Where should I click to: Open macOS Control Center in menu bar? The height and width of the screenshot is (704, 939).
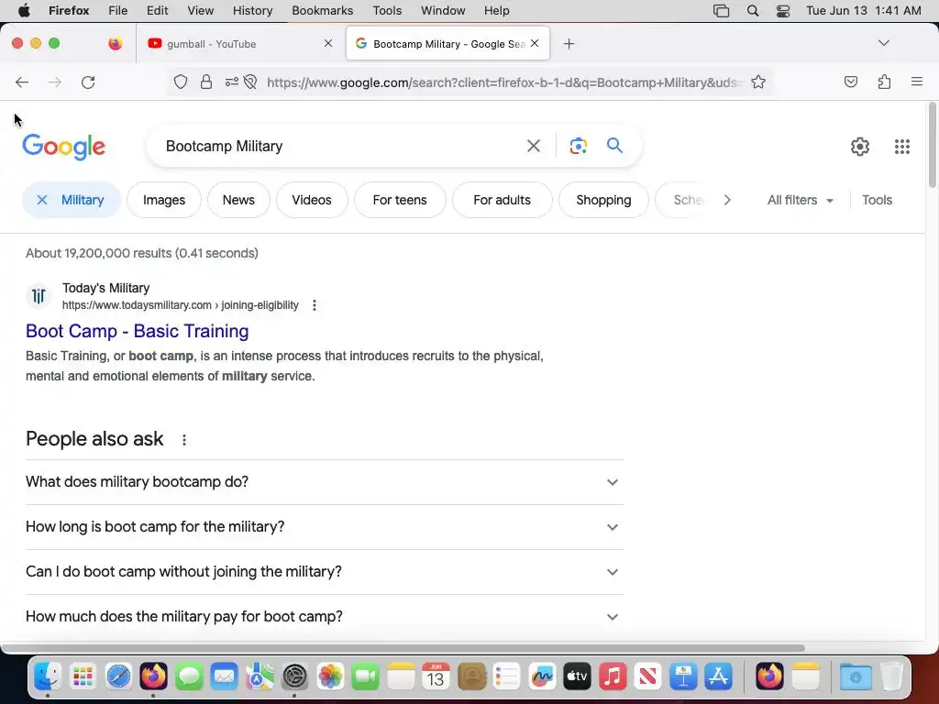pyautogui.click(x=783, y=11)
